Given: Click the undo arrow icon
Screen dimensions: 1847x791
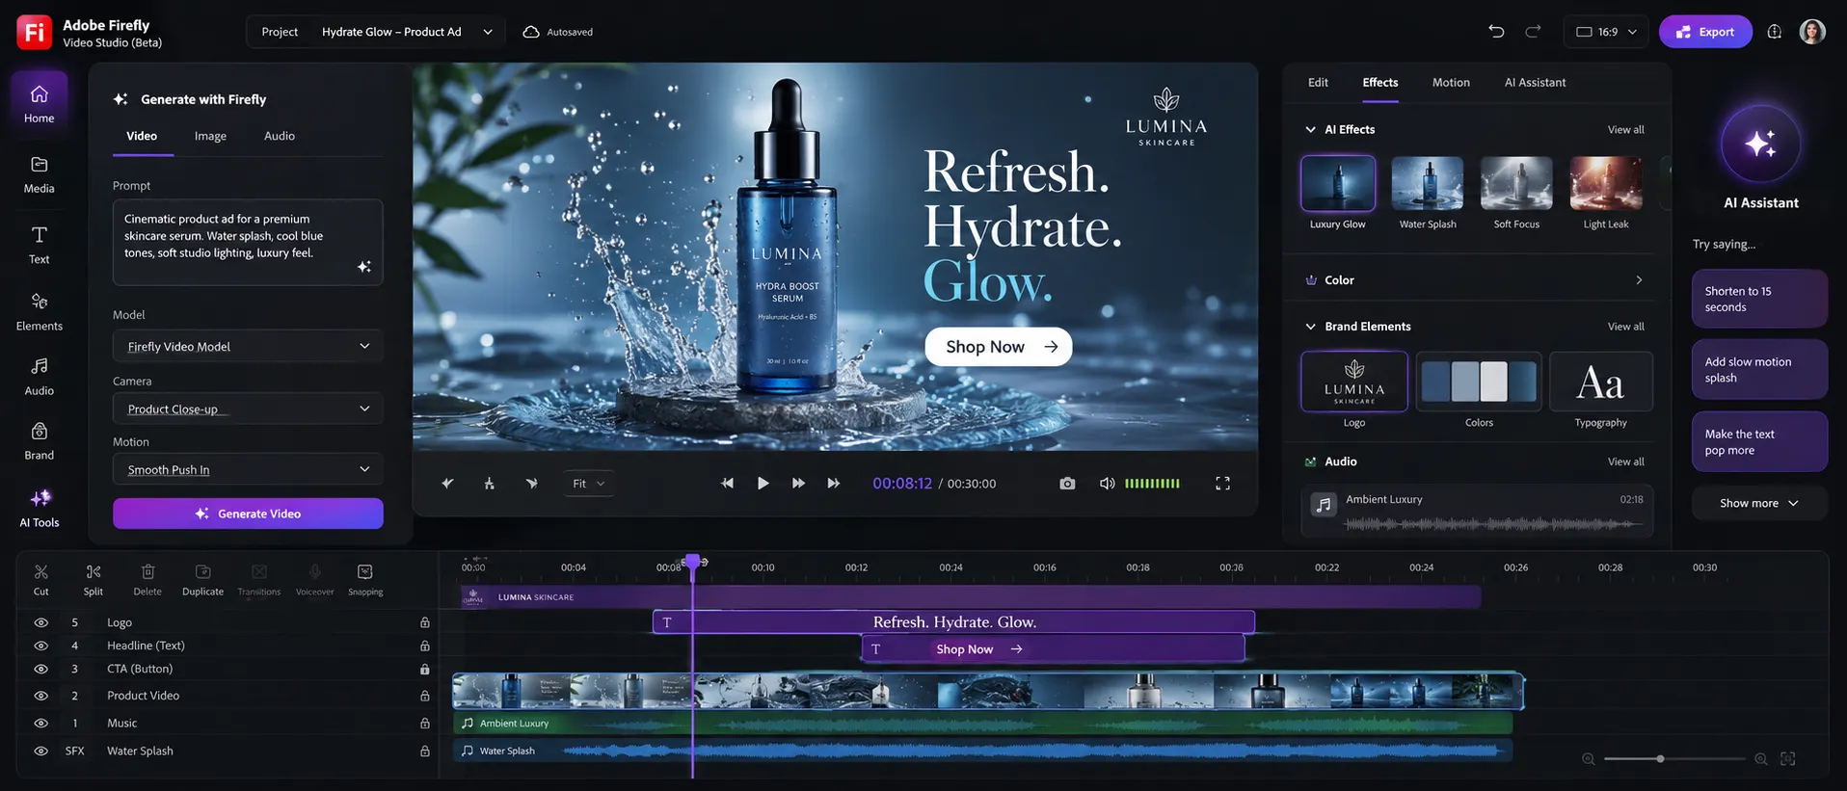Looking at the screenshot, I should (1496, 32).
